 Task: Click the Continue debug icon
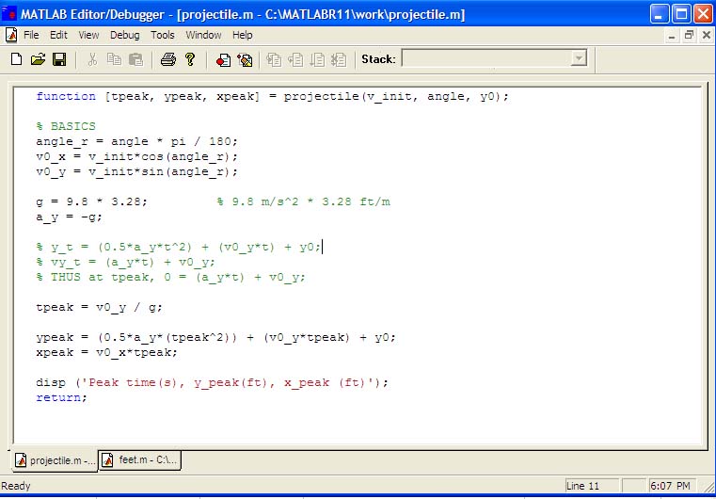pos(317,60)
